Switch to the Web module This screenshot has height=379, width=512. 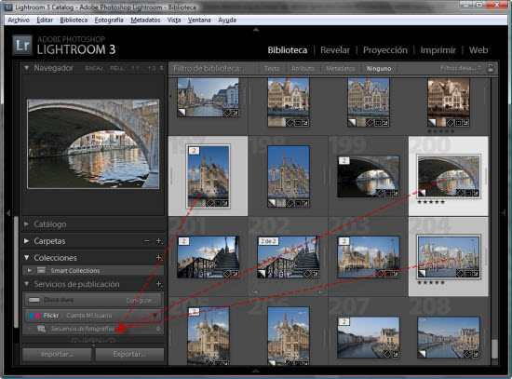(x=478, y=50)
